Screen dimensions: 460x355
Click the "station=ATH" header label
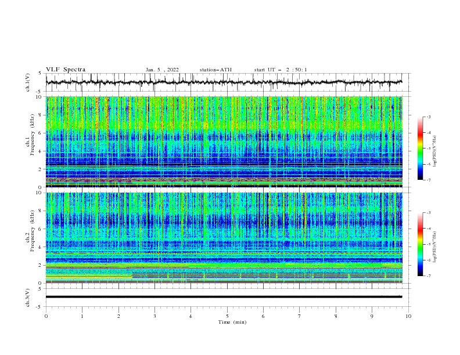215,70
